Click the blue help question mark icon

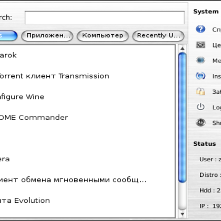click(x=201, y=29)
